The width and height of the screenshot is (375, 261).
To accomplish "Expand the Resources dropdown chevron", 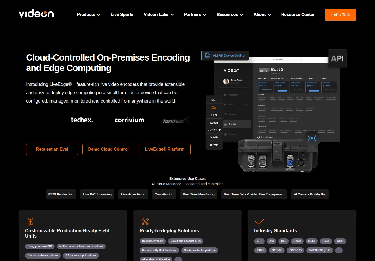I will click(242, 15).
